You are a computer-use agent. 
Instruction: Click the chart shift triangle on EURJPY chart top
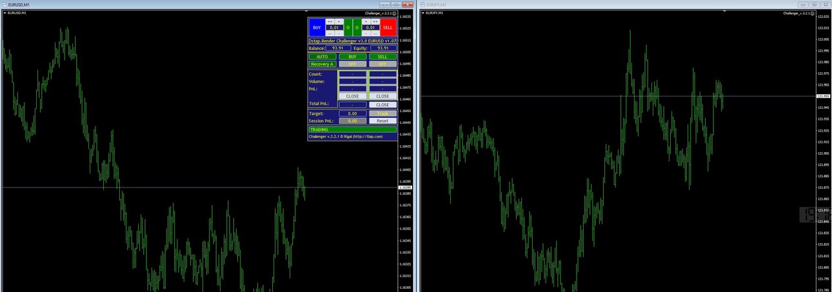click(x=724, y=12)
